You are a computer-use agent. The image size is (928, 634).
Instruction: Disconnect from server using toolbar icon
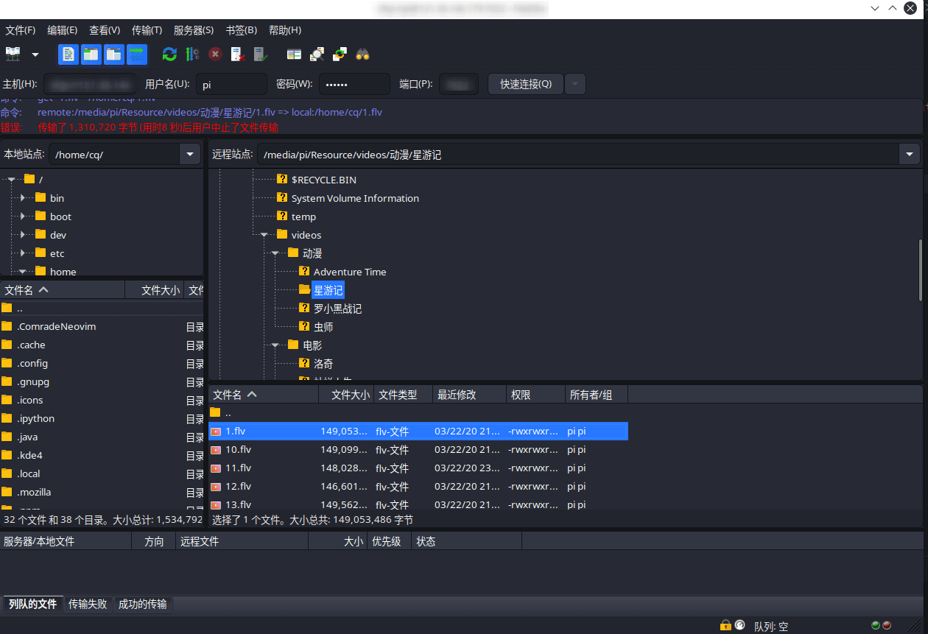coord(237,54)
